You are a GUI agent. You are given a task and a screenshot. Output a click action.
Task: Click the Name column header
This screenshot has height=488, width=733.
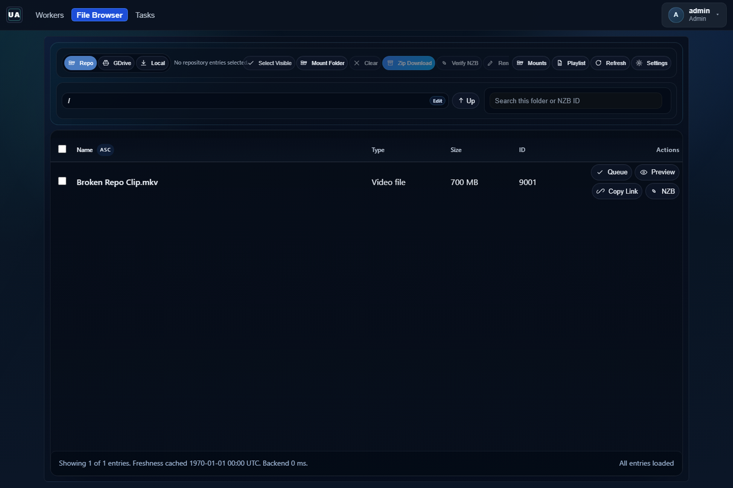pyautogui.click(x=85, y=150)
